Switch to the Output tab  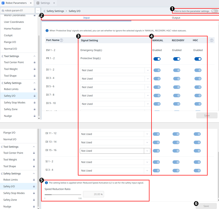(x=176, y=18)
